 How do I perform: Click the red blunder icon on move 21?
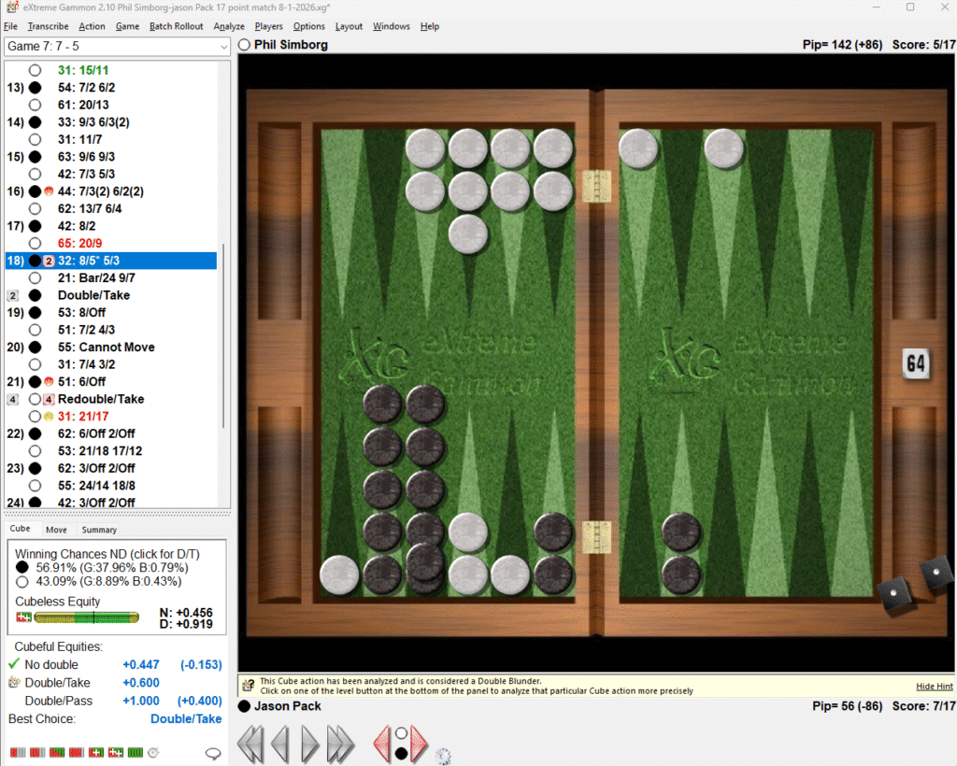tap(49, 382)
